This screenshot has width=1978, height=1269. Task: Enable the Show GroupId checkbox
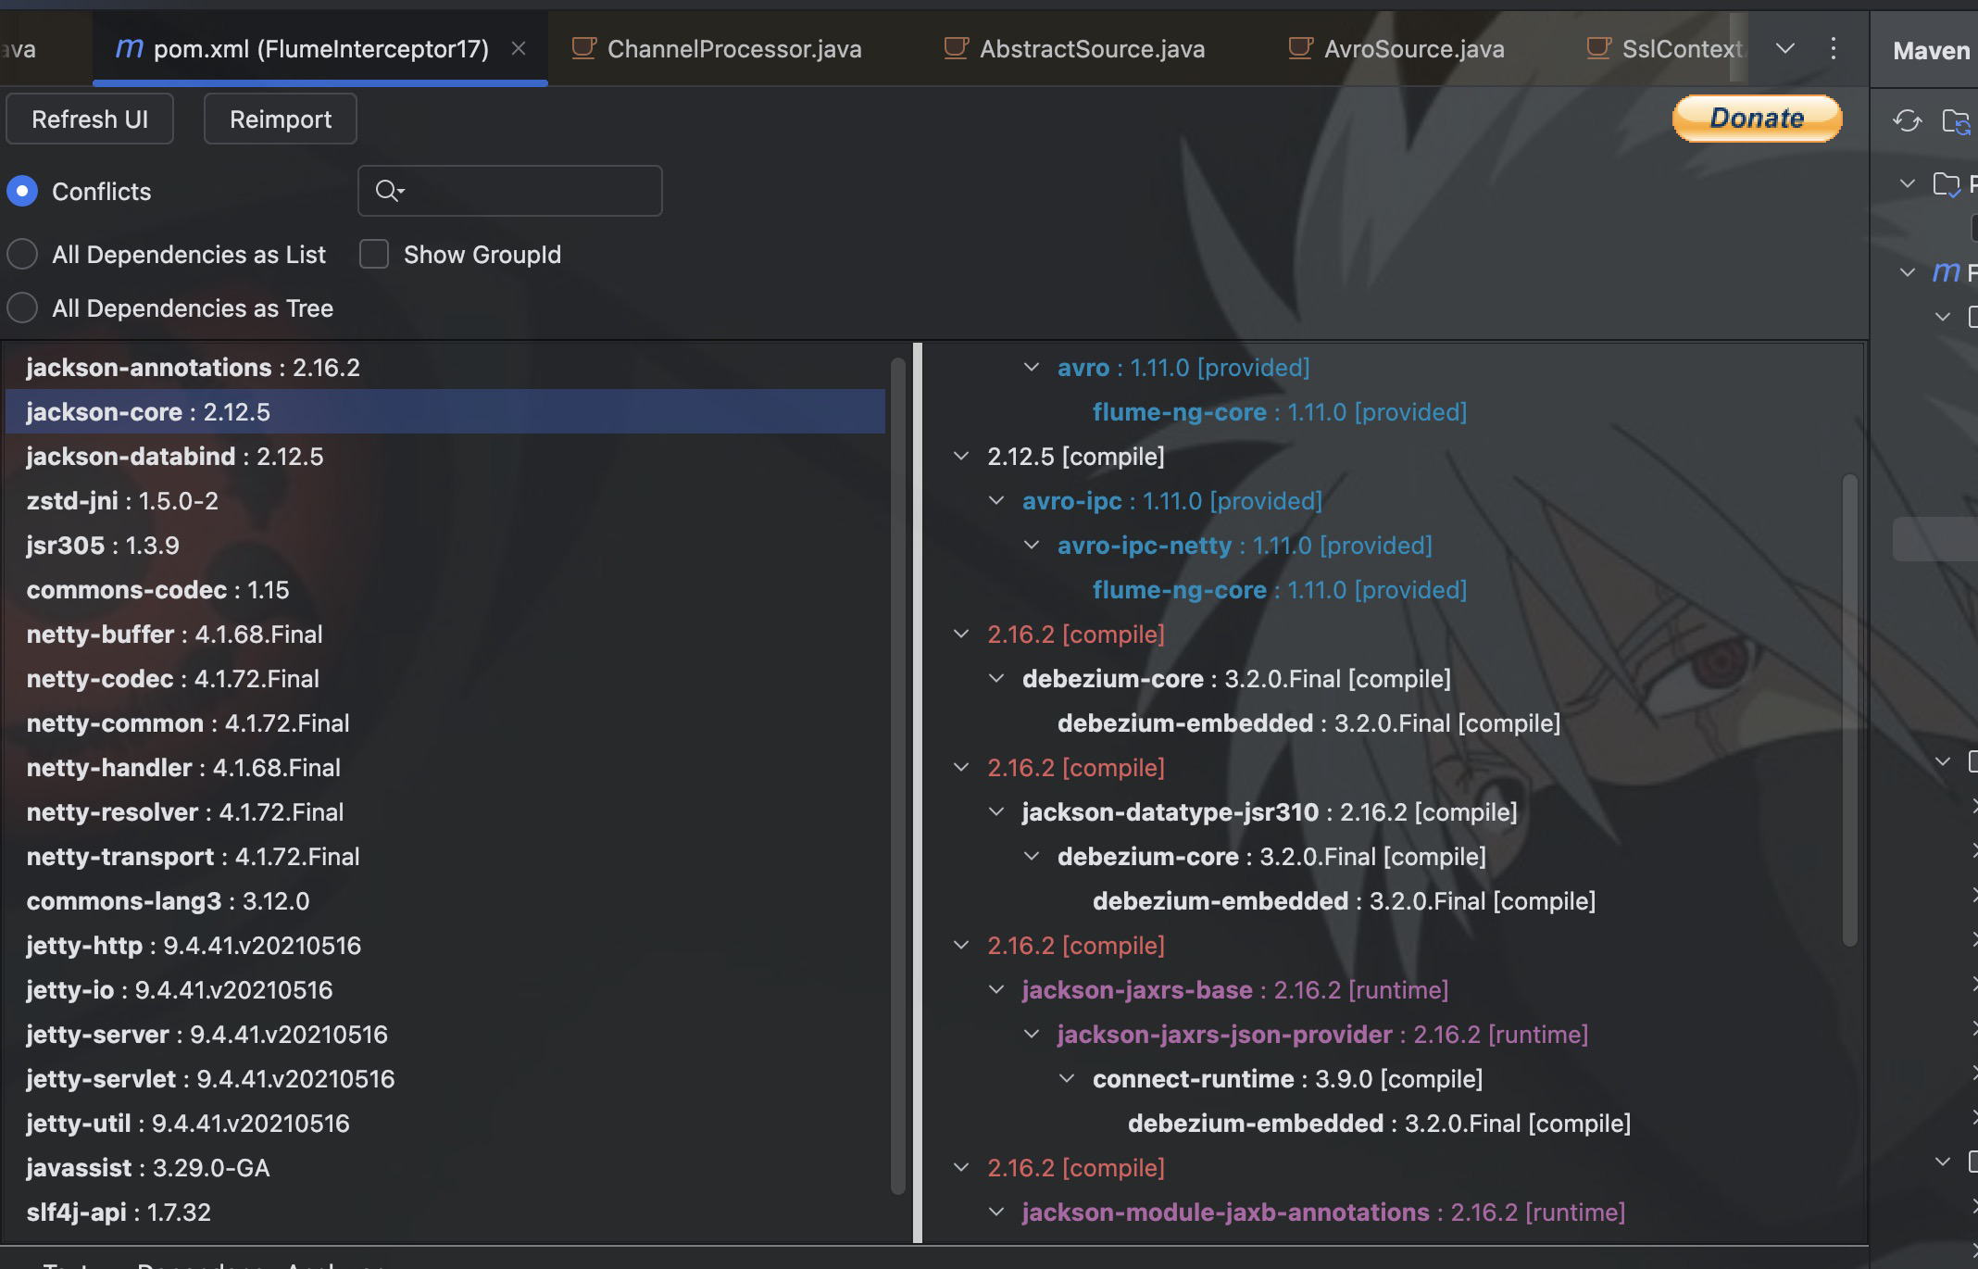tap(374, 254)
